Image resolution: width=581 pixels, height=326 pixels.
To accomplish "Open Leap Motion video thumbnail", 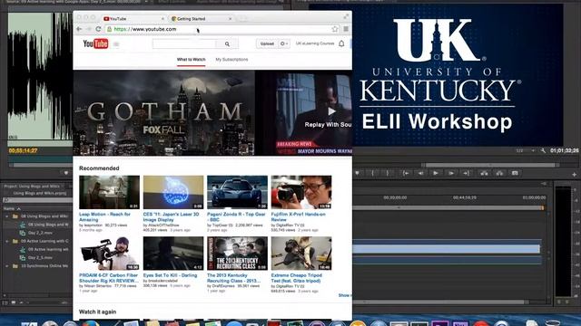I will coord(109,192).
